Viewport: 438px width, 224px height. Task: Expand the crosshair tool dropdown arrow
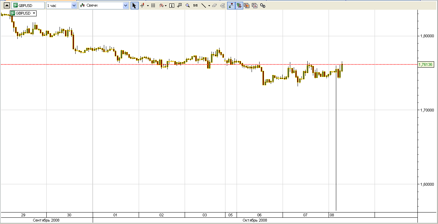(148, 6)
